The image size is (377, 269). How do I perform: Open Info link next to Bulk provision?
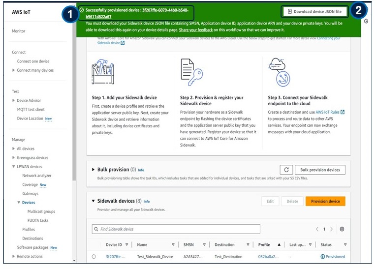tap(141, 170)
